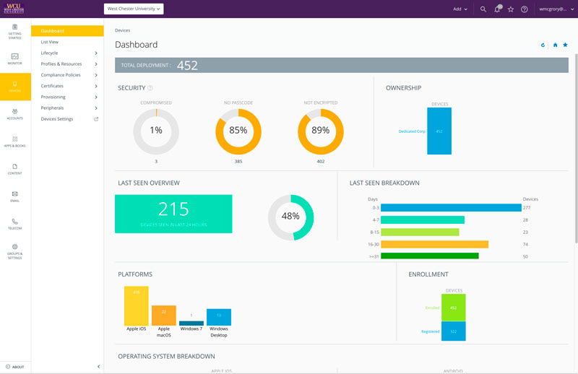Click the Apple iOS yellow platform bar
The height and width of the screenshot is (374, 578).
pyautogui.click(x=136, y=306)
